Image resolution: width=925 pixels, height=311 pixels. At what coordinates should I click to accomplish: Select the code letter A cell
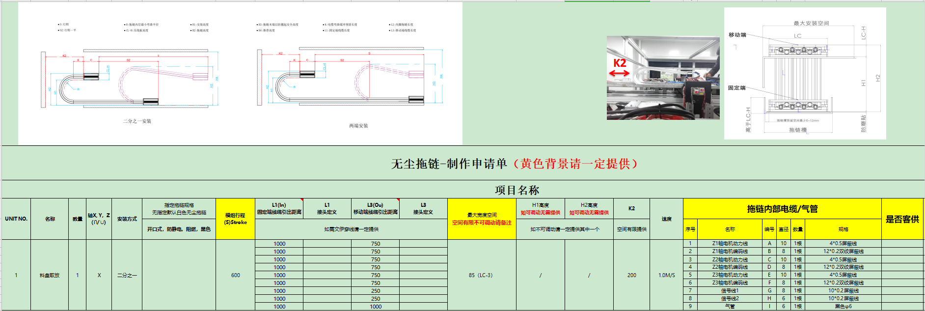(x=769, y=243)
